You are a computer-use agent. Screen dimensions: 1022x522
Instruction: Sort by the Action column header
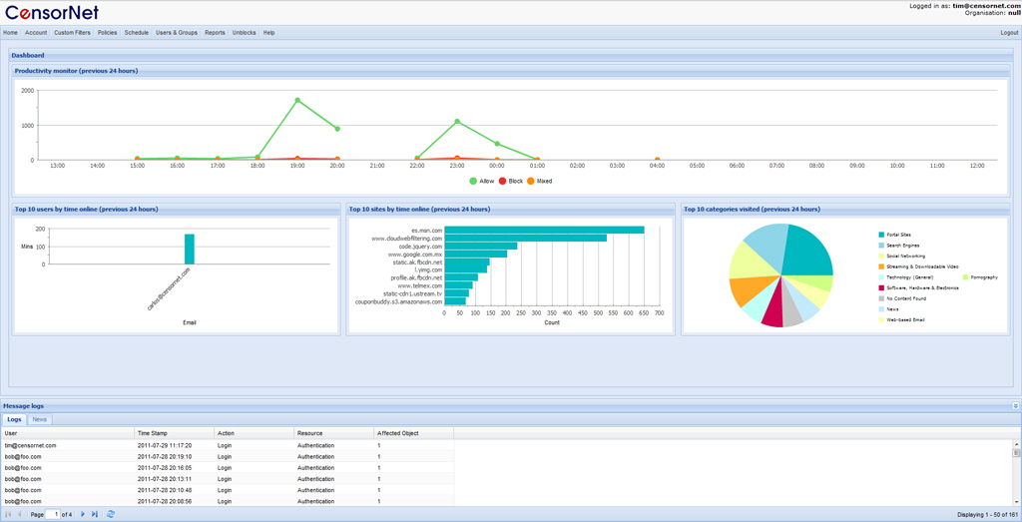[255, 433]
